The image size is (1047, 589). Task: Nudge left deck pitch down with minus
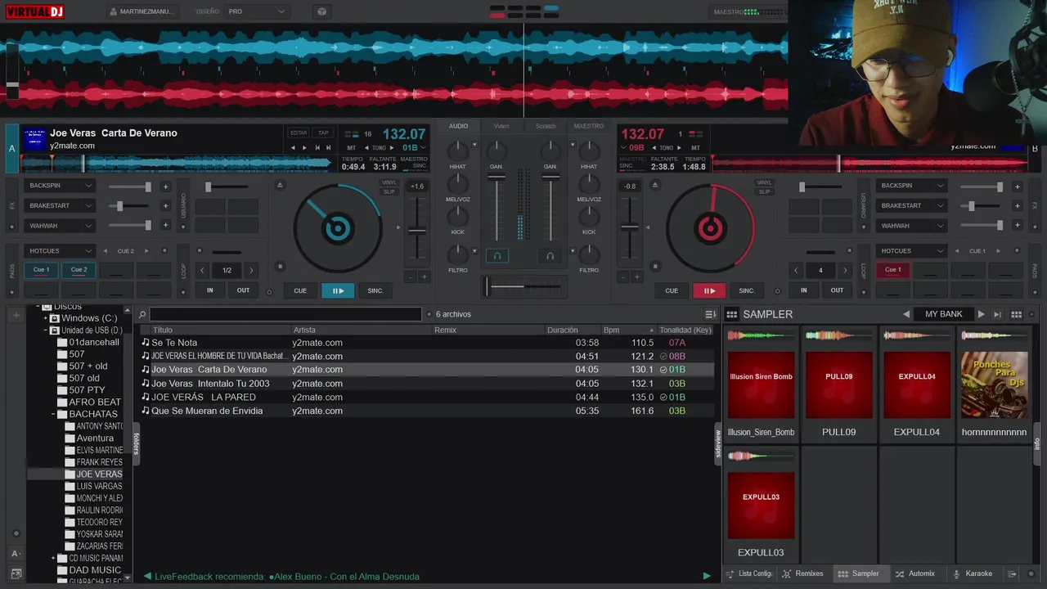pos(410,277)
